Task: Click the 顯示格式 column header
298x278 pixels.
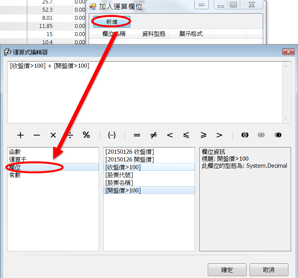Action: click(x=191, y=34)
